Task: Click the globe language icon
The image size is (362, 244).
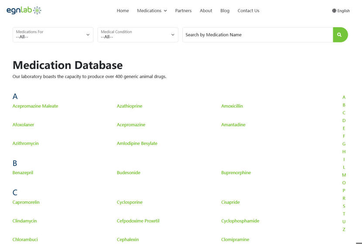Action: (334, 11)
